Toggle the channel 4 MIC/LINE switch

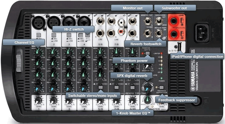pos(81,35)
